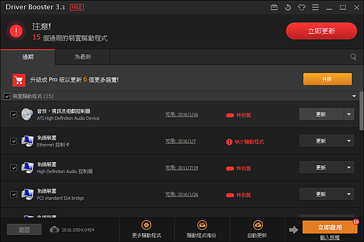Click the computer icon for High Definition Audio 控制器
The height and width of the screenshot is (242, 364).
click(27, 168)
